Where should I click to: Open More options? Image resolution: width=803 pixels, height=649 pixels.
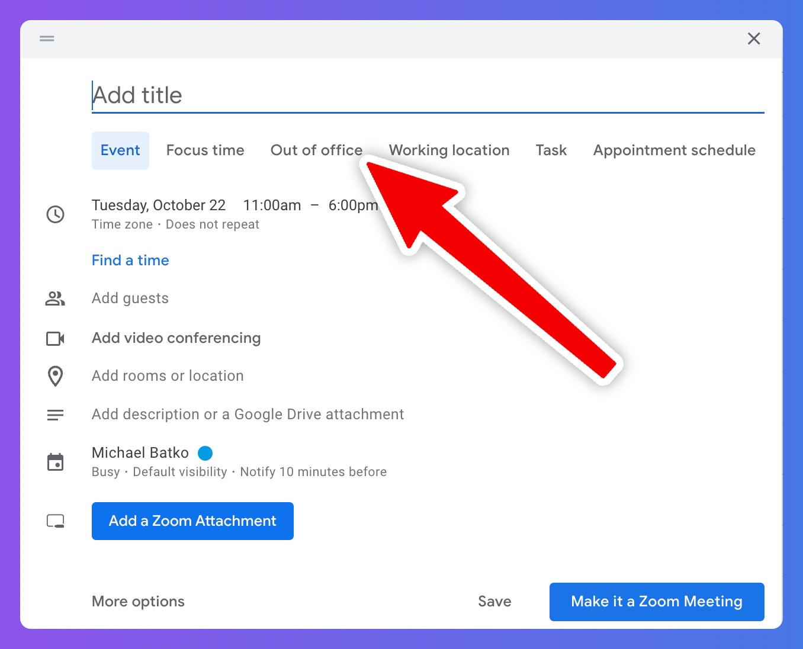coord(138,602)
